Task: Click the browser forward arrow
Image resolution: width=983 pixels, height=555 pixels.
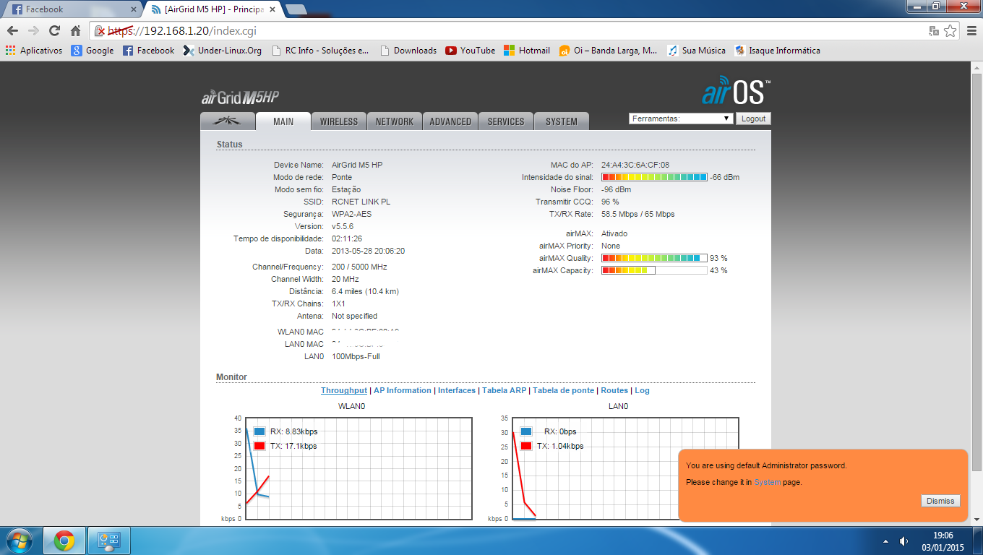Action: [x=33, y=31]
